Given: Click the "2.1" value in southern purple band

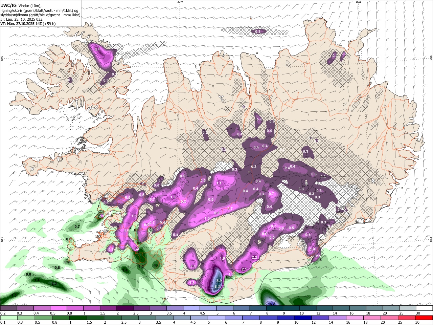Looking at the screenshot, I should click(244, 269).
